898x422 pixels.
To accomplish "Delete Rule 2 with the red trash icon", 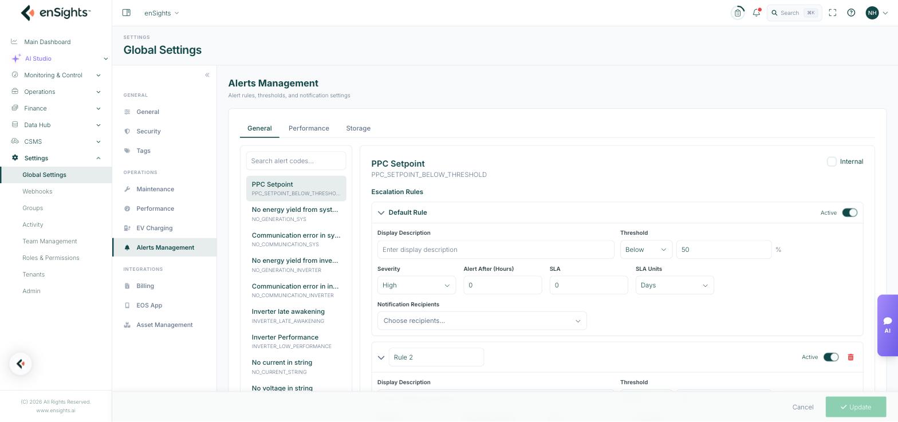I will pos(850,357).
